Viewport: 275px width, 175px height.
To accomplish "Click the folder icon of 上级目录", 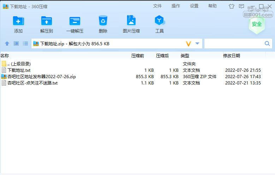I will 4,64.
